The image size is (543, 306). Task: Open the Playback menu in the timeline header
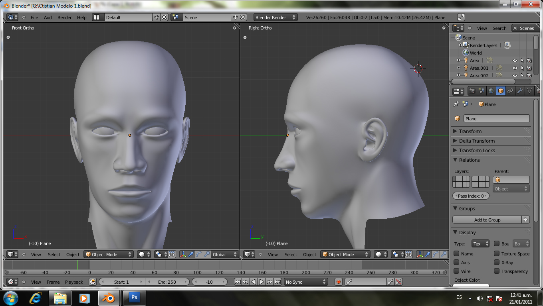click(74, 282)
